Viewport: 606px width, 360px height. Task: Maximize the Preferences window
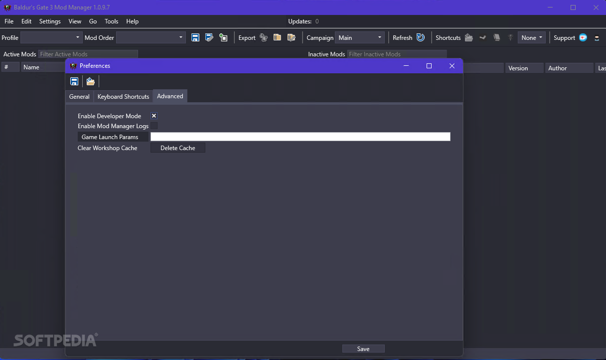429,66
